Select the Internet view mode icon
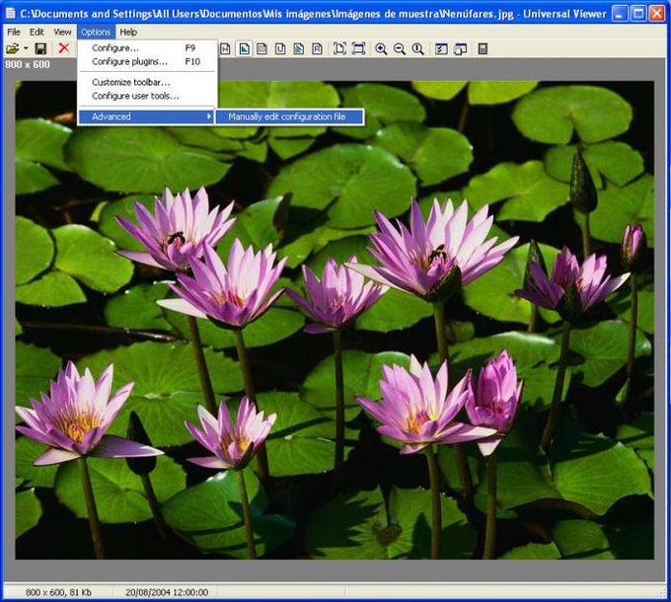Viewport: 671px width, 602px height. pos(299,48)
